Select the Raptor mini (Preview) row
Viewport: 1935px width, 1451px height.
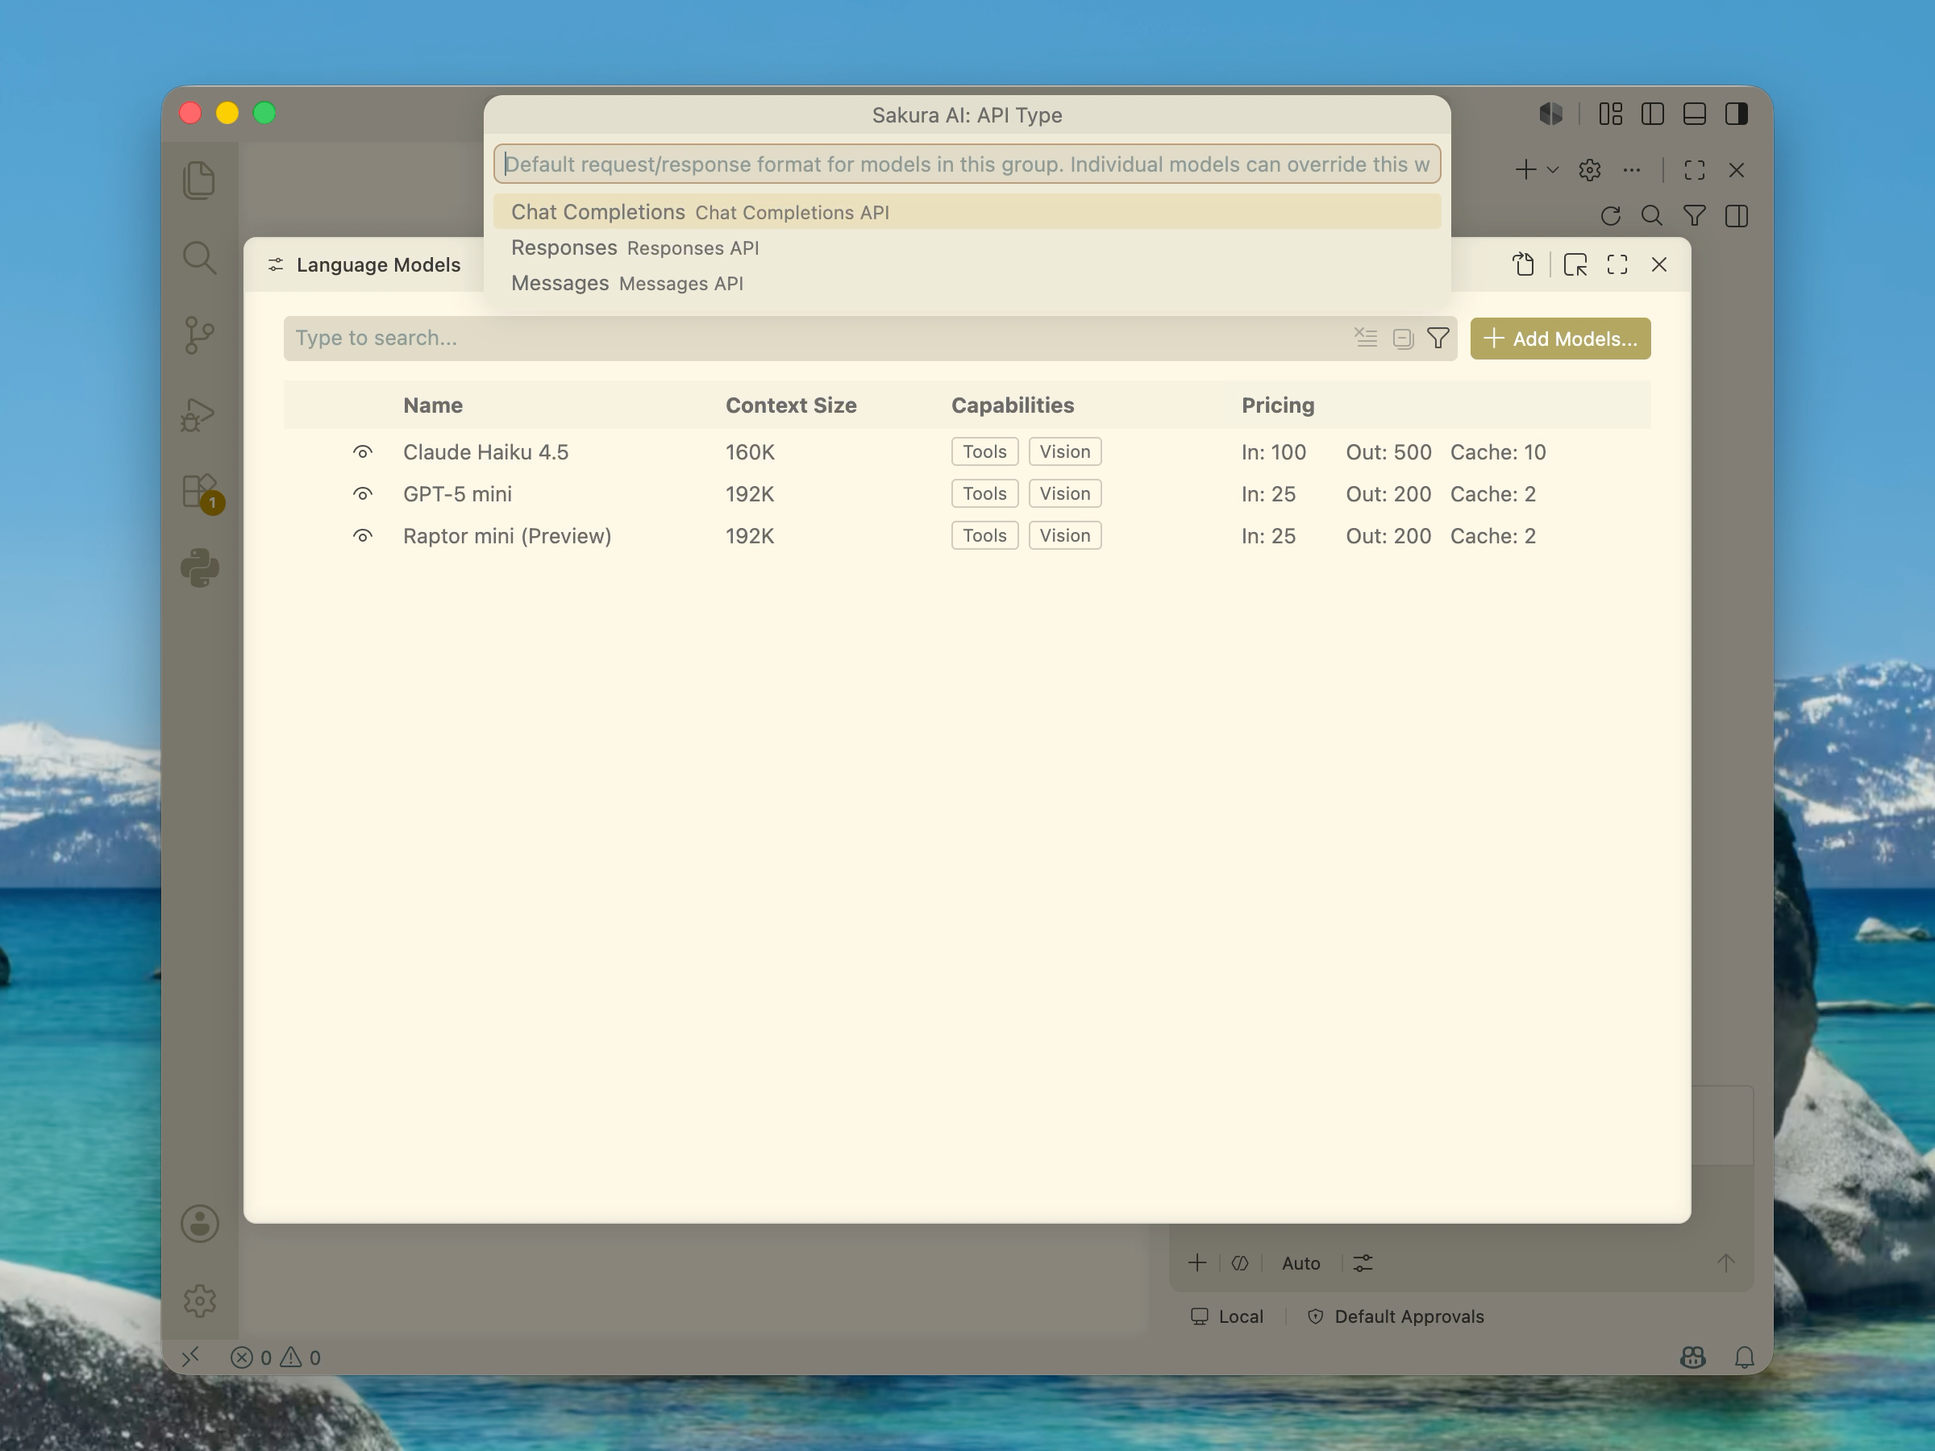967,536
